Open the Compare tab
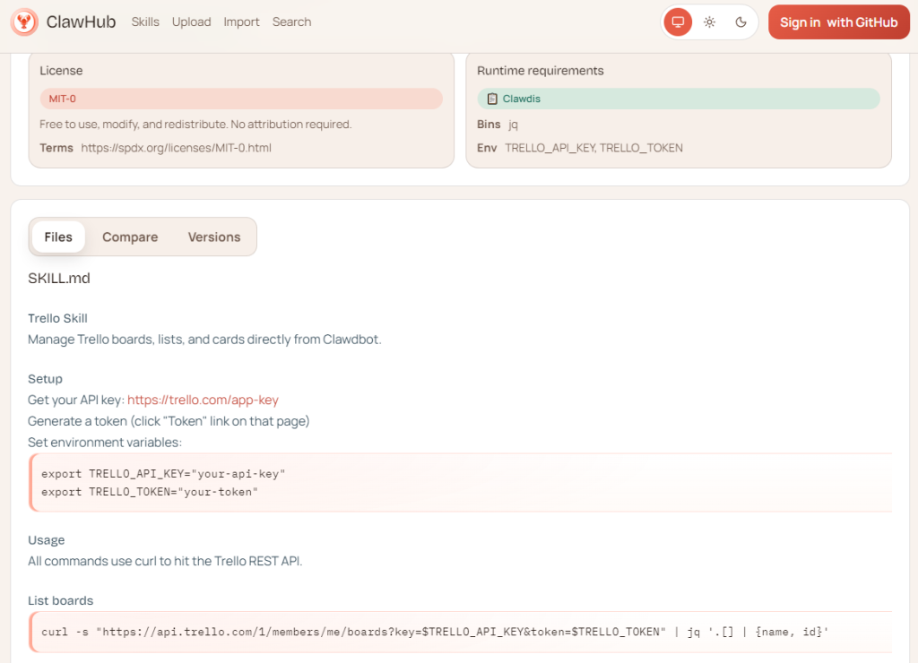The image size is (918, 663). [x=130, y=237]
